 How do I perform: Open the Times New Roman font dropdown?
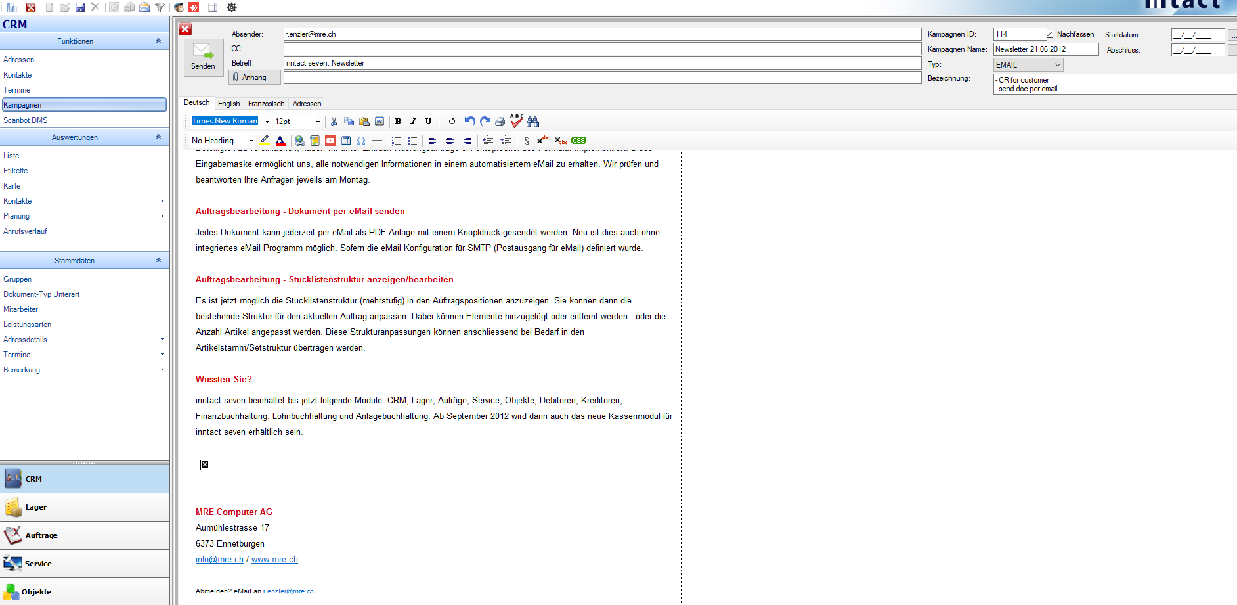click(267, 122)
